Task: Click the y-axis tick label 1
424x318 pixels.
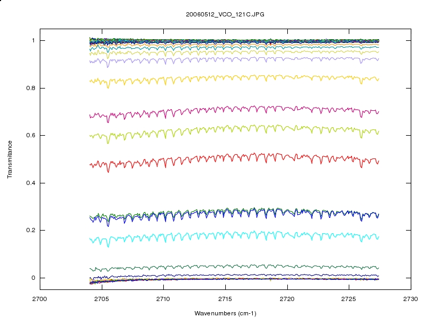Action: (x=33, y=41)
